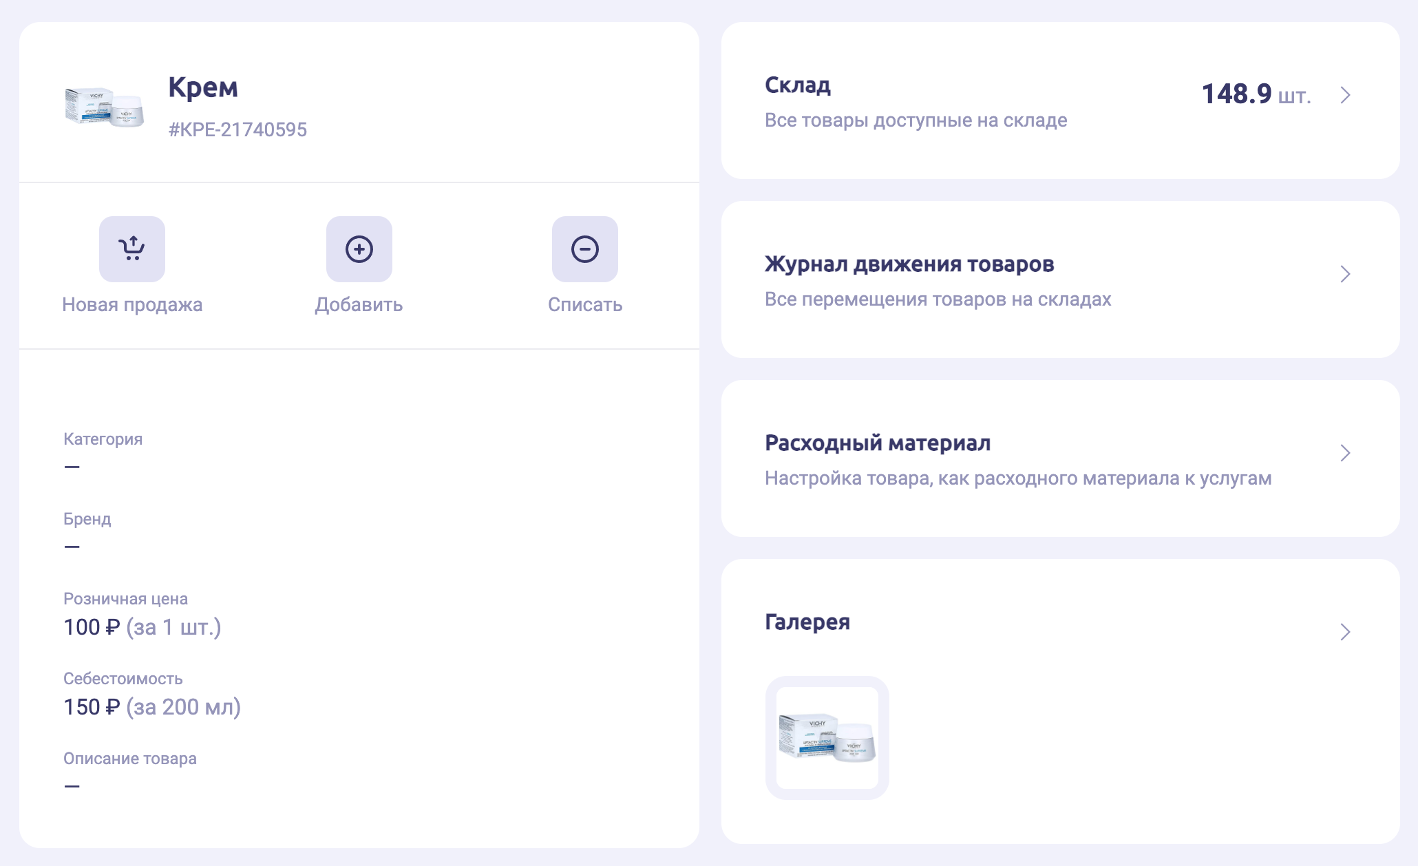Click the minus circle Списать icon

point(585,249)
